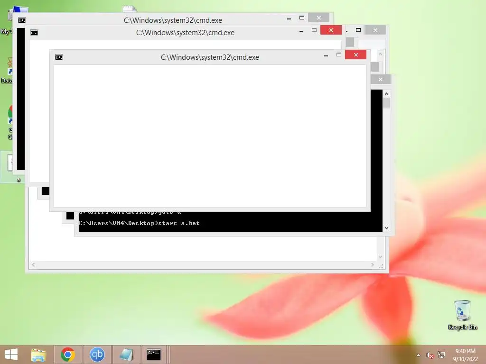Viewport: 486px width, 364px height.
Task: Open qBittorrent from the taskbar
Action: (97, 355)
